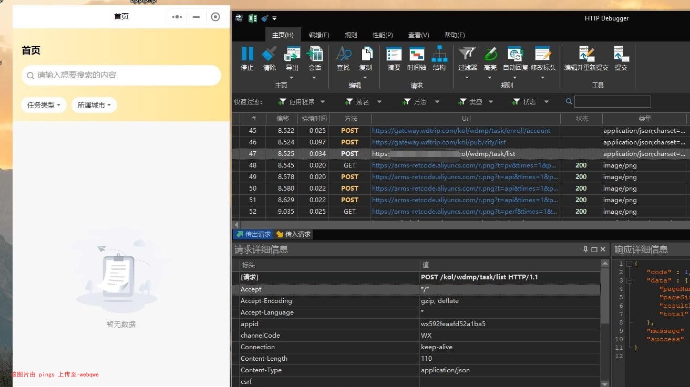Viewport: 690px width, 387px height.
Task: Show the 摘要 (summary) view
Action: click(x=394, y=54)
